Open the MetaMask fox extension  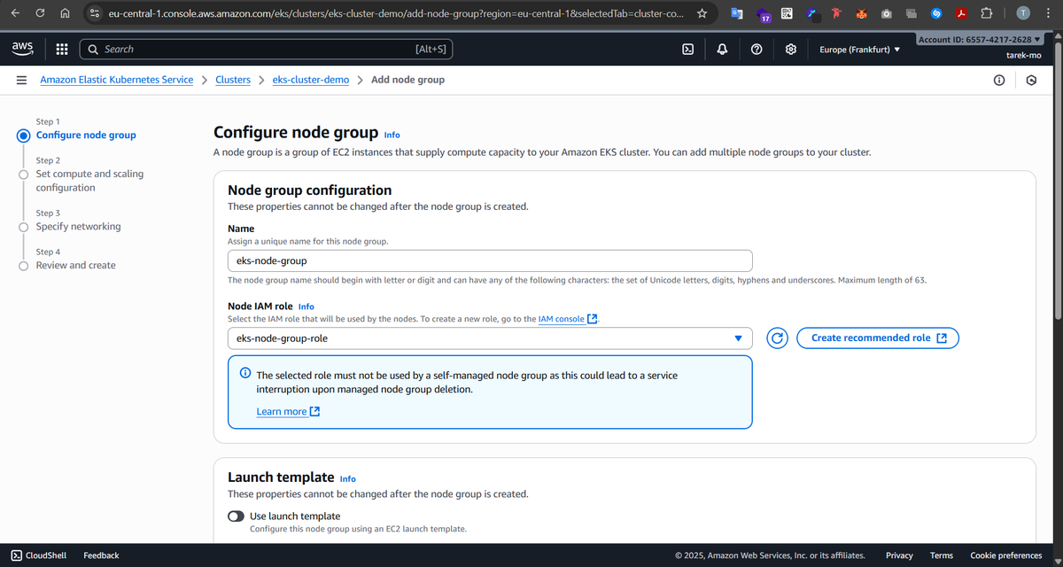click(862, 13)
